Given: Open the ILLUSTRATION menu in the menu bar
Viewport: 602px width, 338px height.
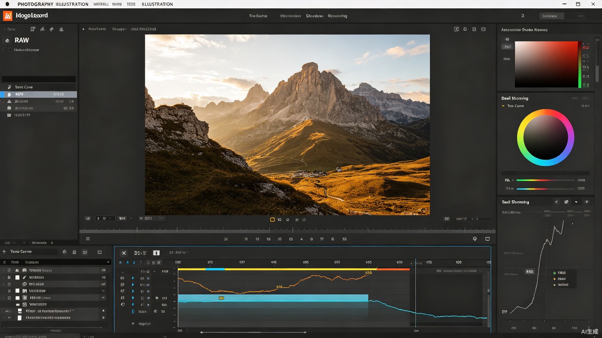Looking at the screenshot, I should (x=157, y=4).
